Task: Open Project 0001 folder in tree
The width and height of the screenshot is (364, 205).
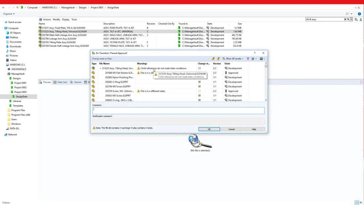Action: (20, 83)
